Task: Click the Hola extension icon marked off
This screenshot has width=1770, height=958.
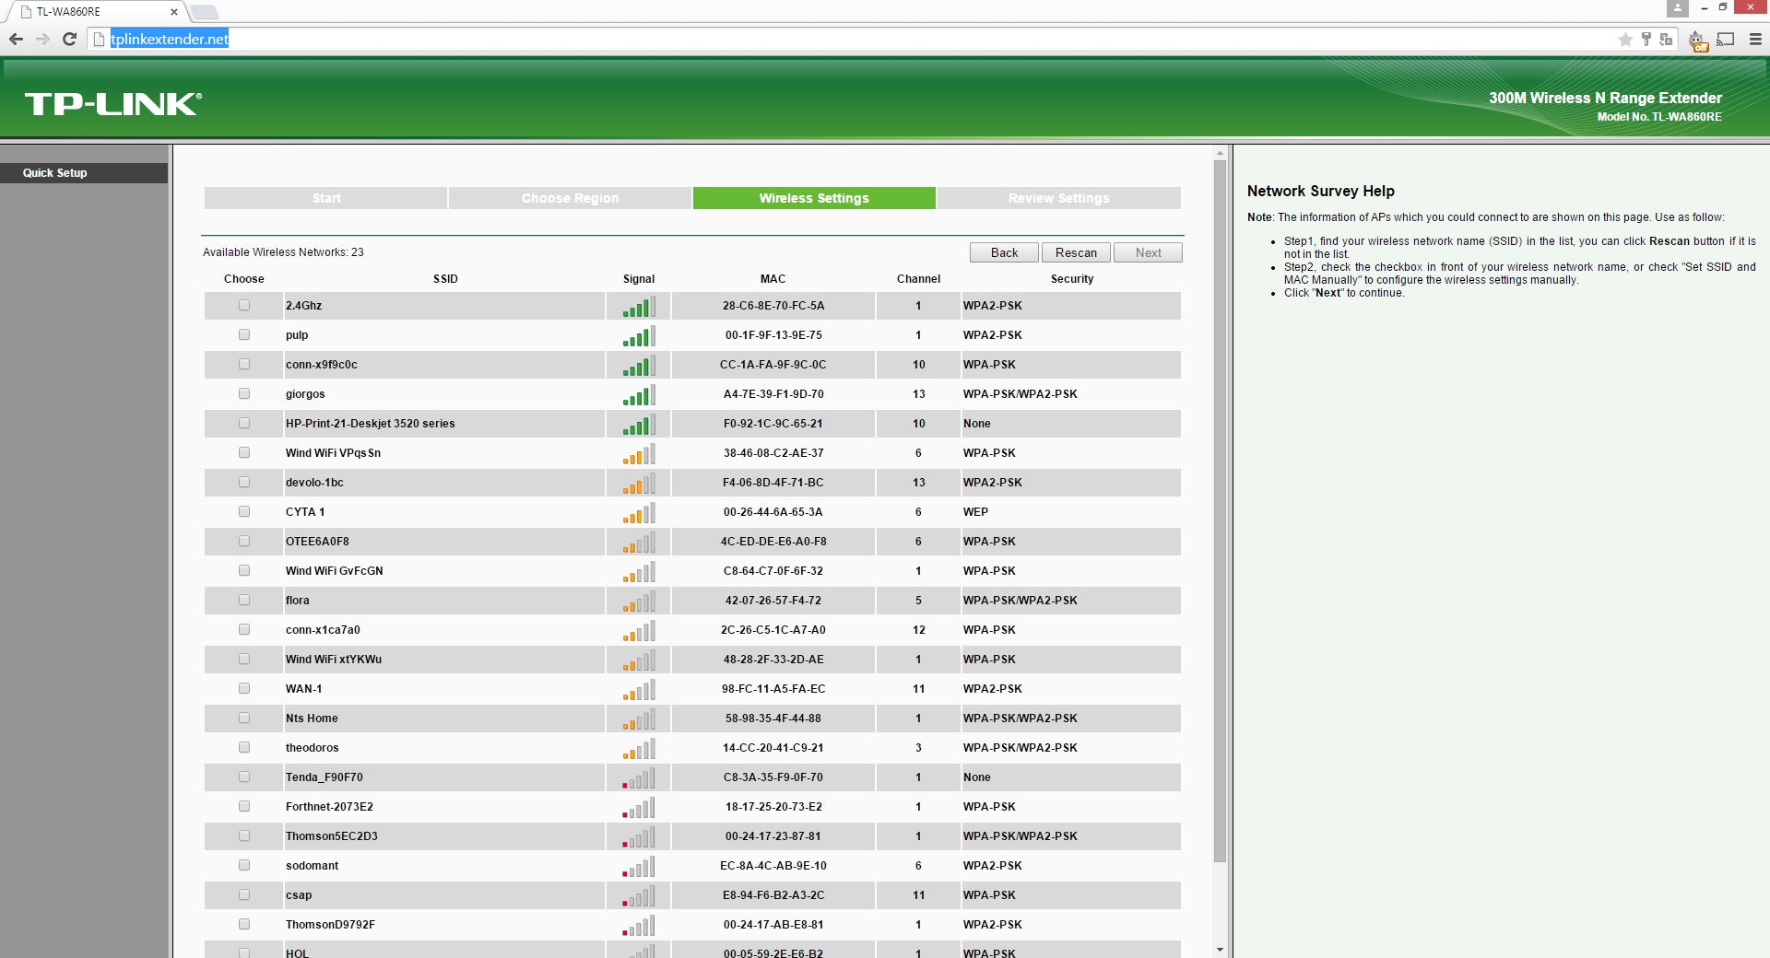Action: coord(1697,40)
